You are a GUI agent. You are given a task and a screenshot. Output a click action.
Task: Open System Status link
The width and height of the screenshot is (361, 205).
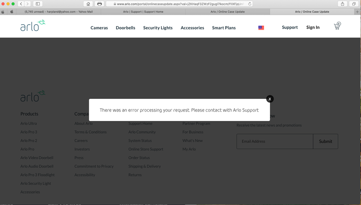click(140, 141)
